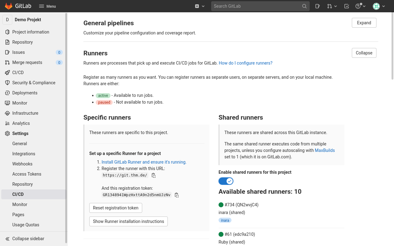This screenshot has height=246, width=394.
Task: Open the Help question mark dropdown
Action: pyautogui.click(x=360, y=6)
